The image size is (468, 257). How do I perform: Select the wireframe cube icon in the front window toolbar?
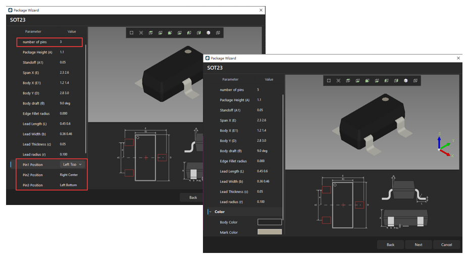point(415,80)
